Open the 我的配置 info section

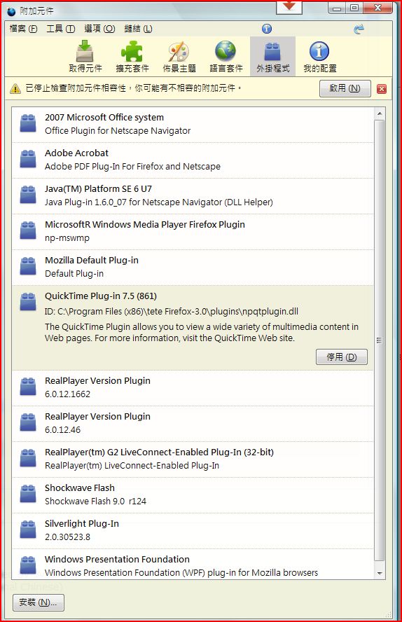pos(319,56)
